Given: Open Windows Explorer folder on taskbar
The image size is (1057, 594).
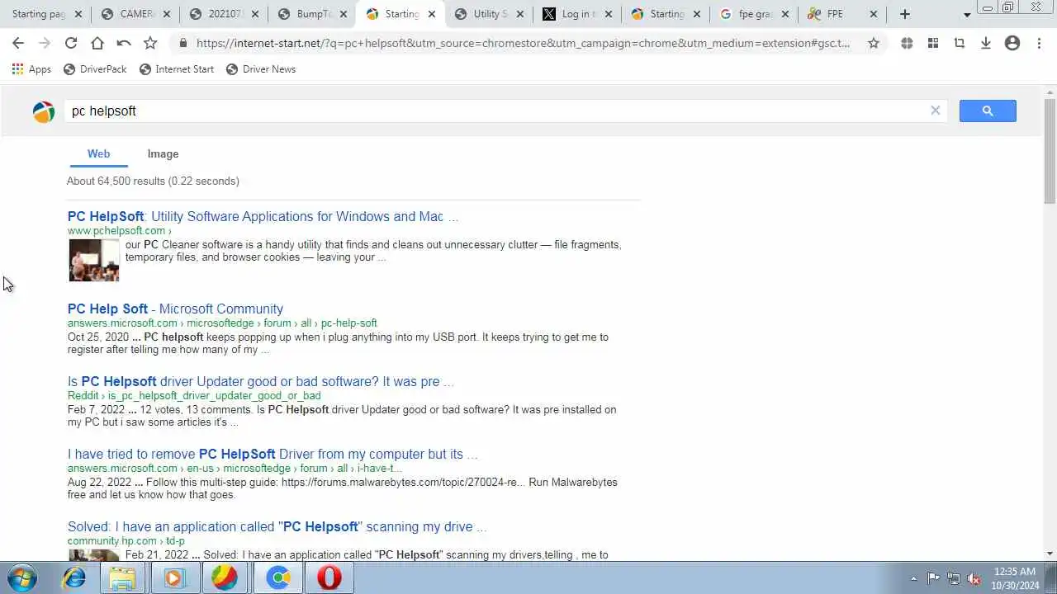Looking at the screenshot, I should pyautogui.click(x=122, y=578).
